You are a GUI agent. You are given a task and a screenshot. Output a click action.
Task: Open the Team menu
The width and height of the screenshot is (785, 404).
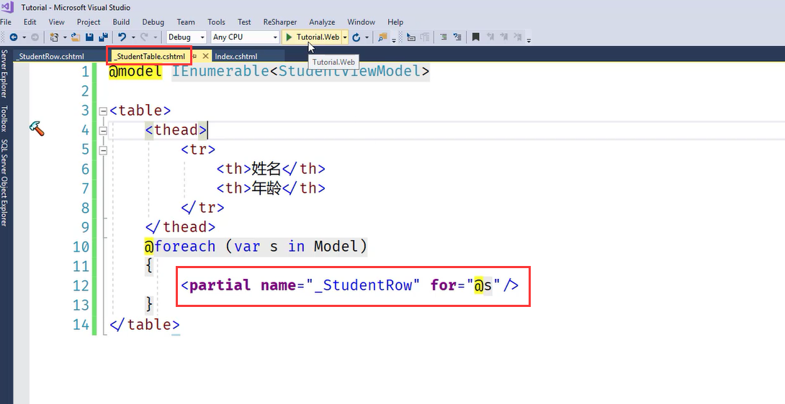tap(186, 22)
